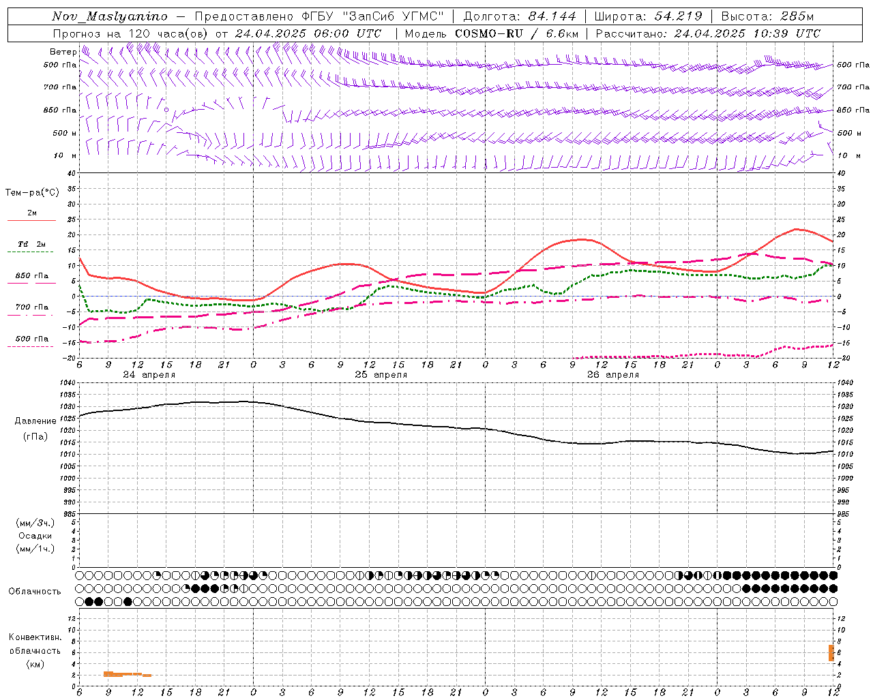873x698 pixels.
Task: Click the Td 2м dew point legend entry
Action: 31,244
